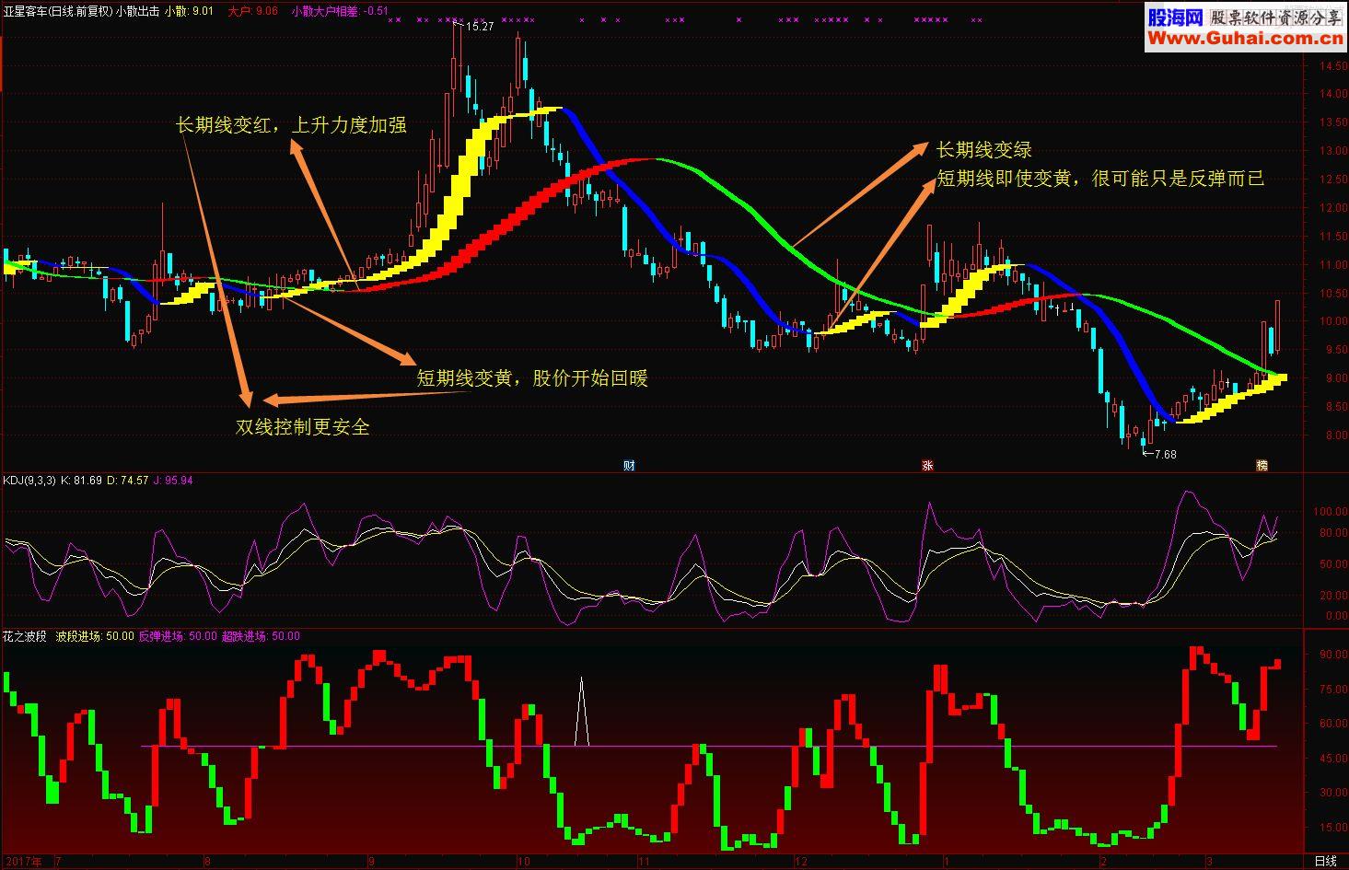1349x870 pixels.
Task: Click the 90.00 wave indicator axis label
Action: point(1334,655)
